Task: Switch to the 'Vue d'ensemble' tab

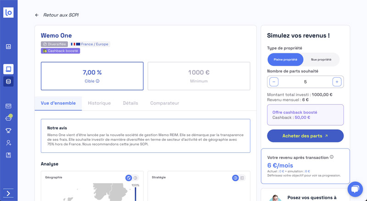Action: 58,103
